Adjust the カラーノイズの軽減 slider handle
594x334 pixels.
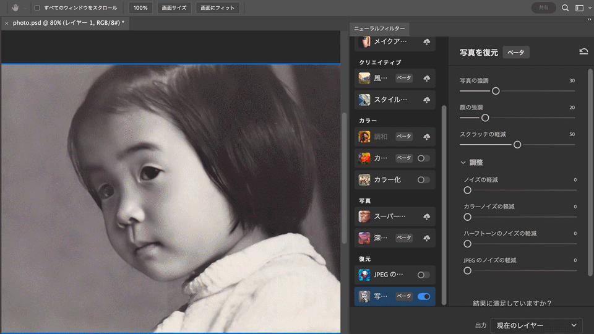point(468,217)
